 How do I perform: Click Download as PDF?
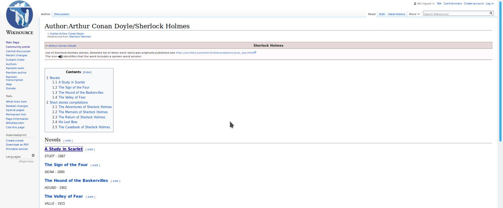(17, 145)
